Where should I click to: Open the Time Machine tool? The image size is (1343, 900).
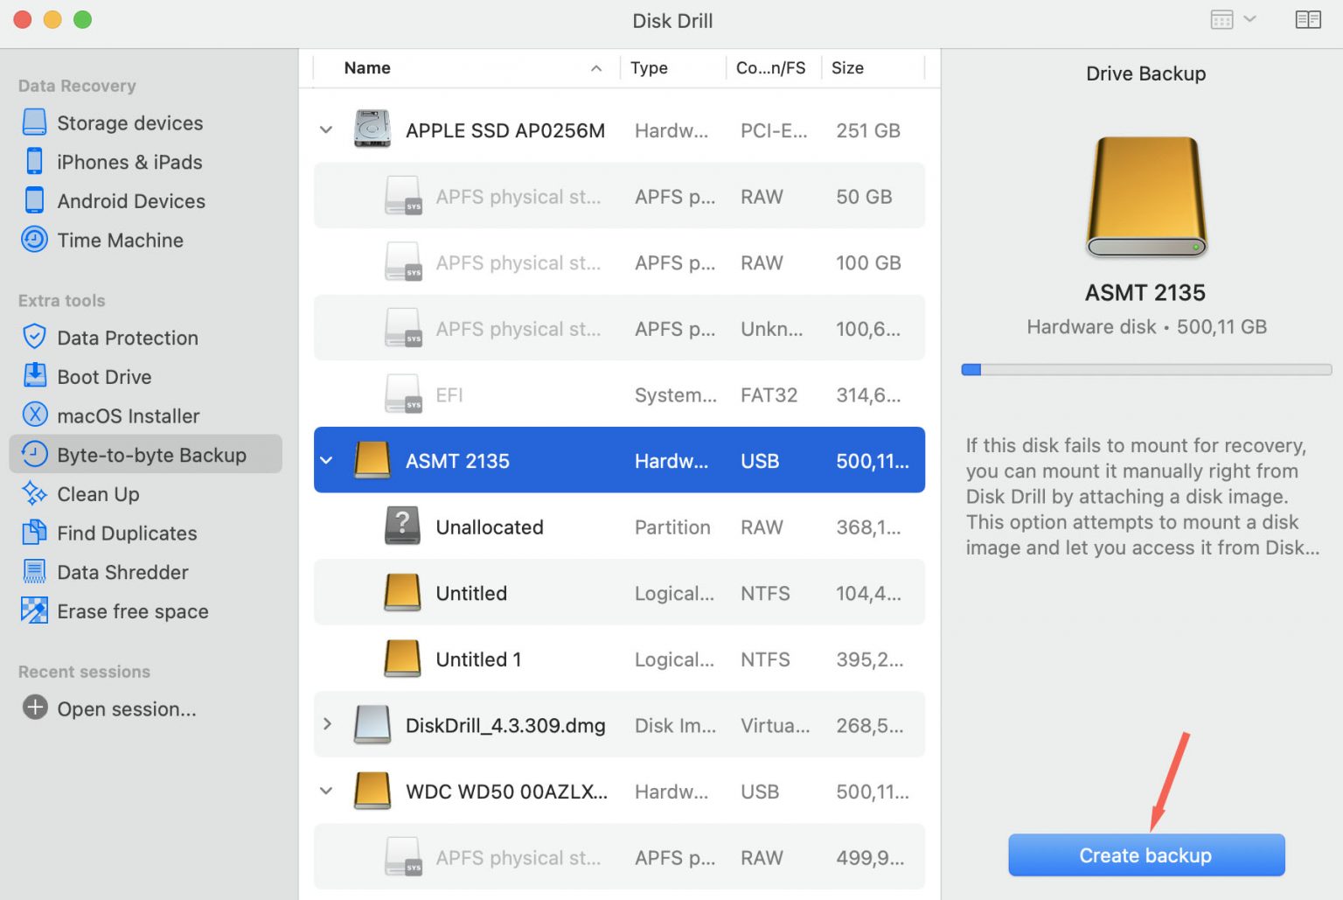tap(34, 240)
